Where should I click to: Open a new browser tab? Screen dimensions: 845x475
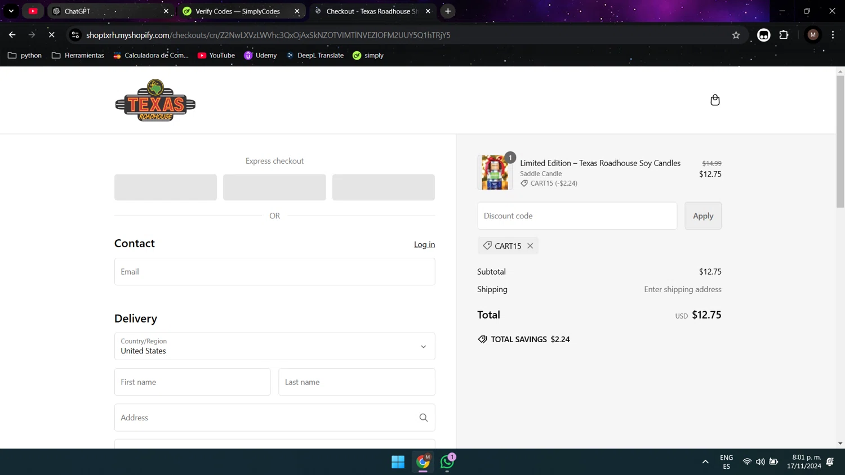pos(448,11)
